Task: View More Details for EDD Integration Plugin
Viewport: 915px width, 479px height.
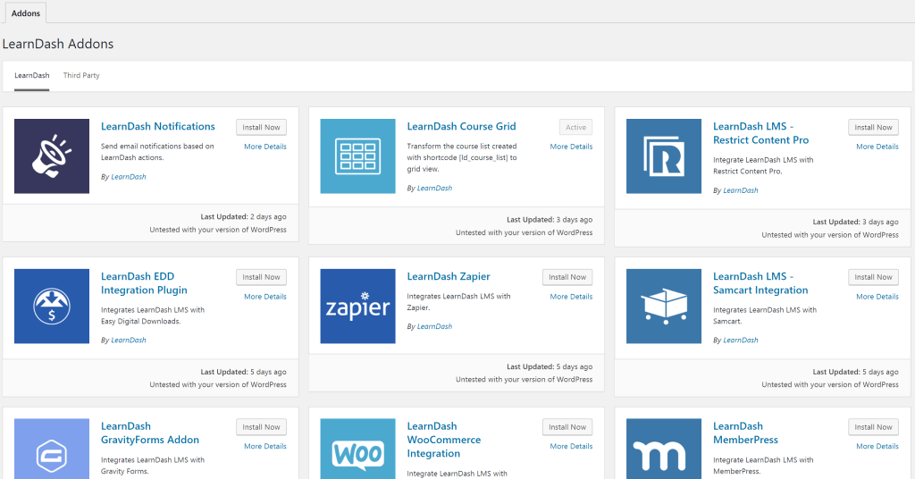Action: click(x=264, y=297)
